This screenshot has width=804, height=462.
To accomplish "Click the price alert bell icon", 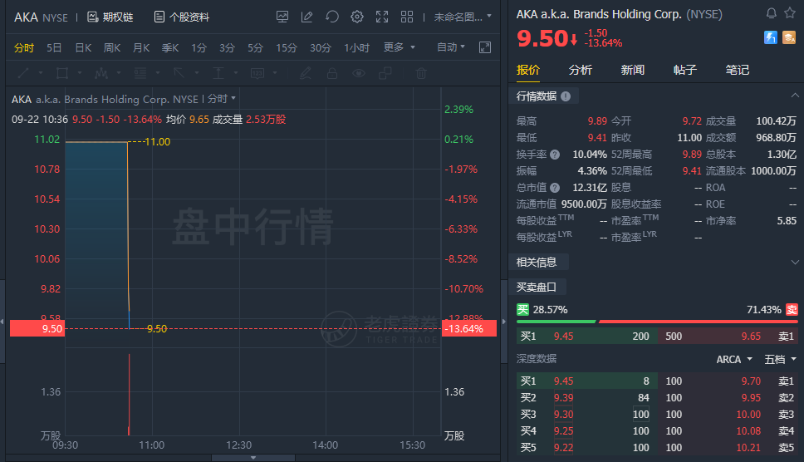I will 771,13.
